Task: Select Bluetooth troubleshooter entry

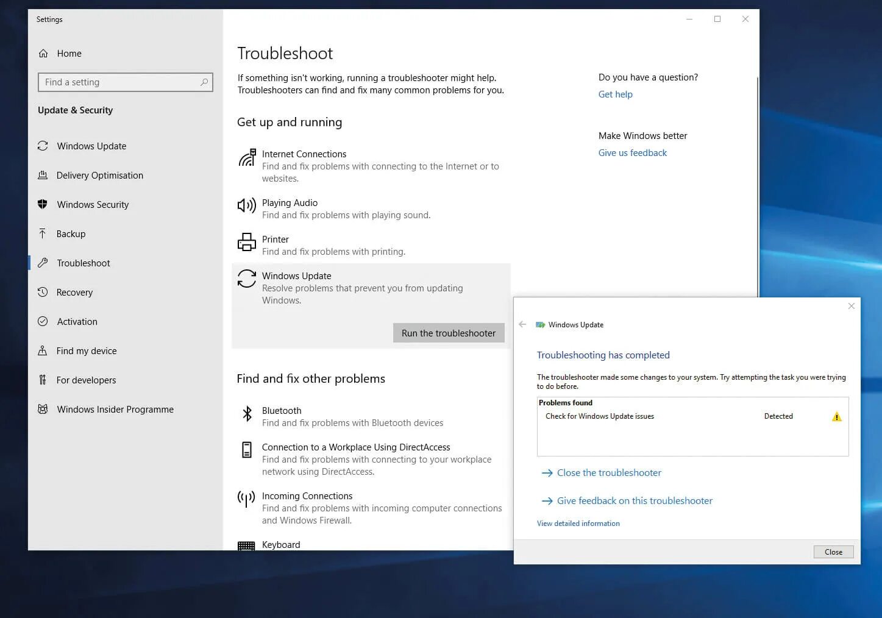Action: 371,417
